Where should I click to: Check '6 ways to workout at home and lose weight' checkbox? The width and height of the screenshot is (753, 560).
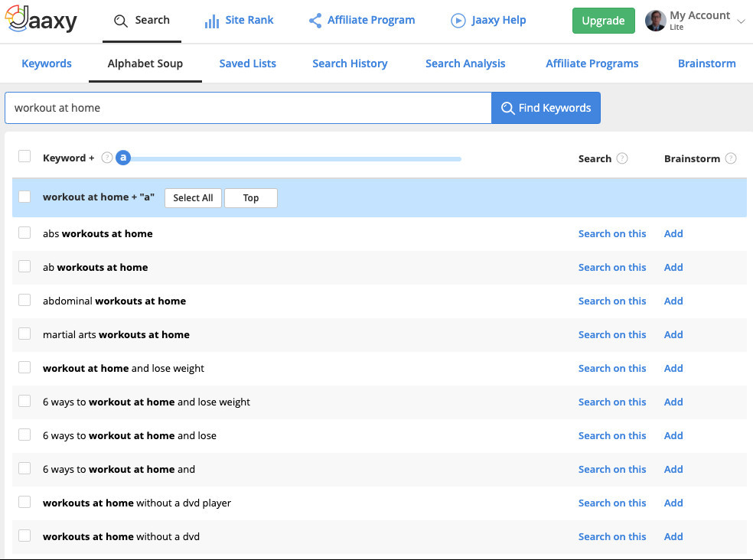(x=24, y=401)
